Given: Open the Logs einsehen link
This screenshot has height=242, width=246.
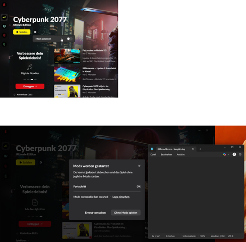Looking at the screenshot, I should pos(121,197).
